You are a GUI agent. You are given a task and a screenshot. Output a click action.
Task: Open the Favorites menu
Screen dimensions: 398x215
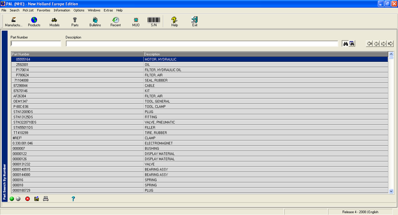[x=44, y=10]
